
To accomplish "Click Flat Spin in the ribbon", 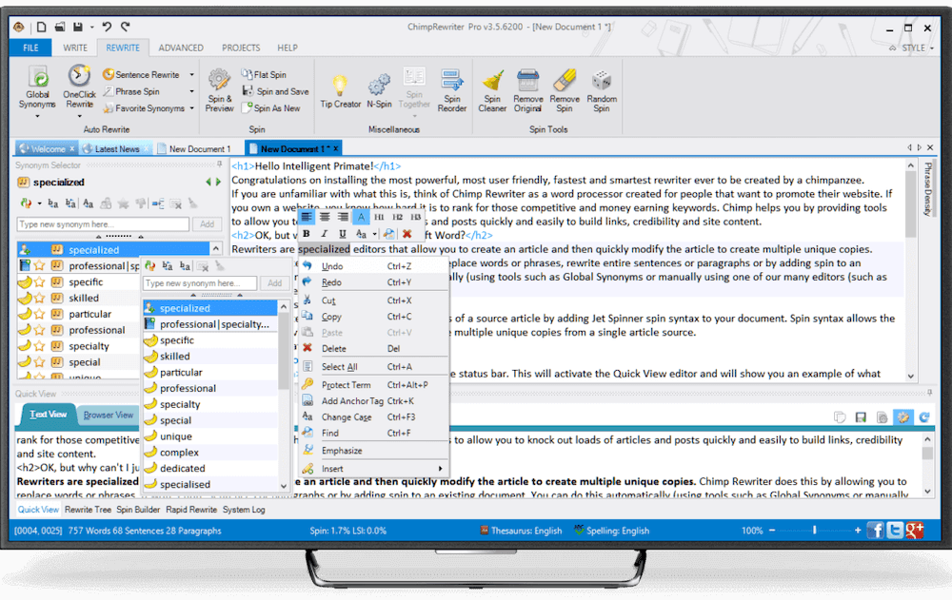I will pos(264,74).
